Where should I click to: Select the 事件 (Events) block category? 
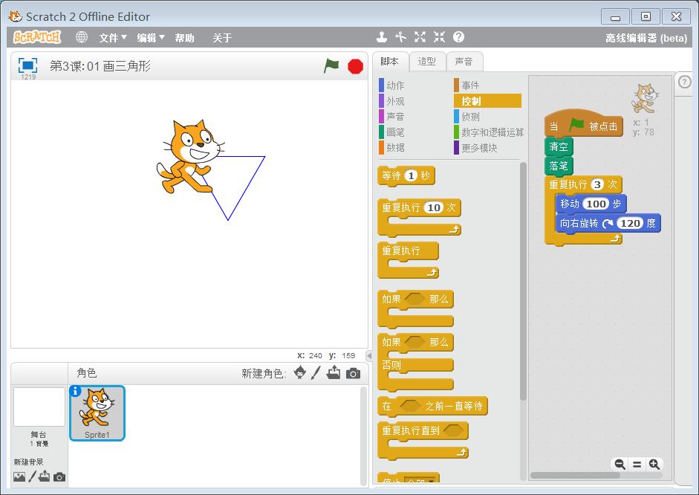(488, 85)
